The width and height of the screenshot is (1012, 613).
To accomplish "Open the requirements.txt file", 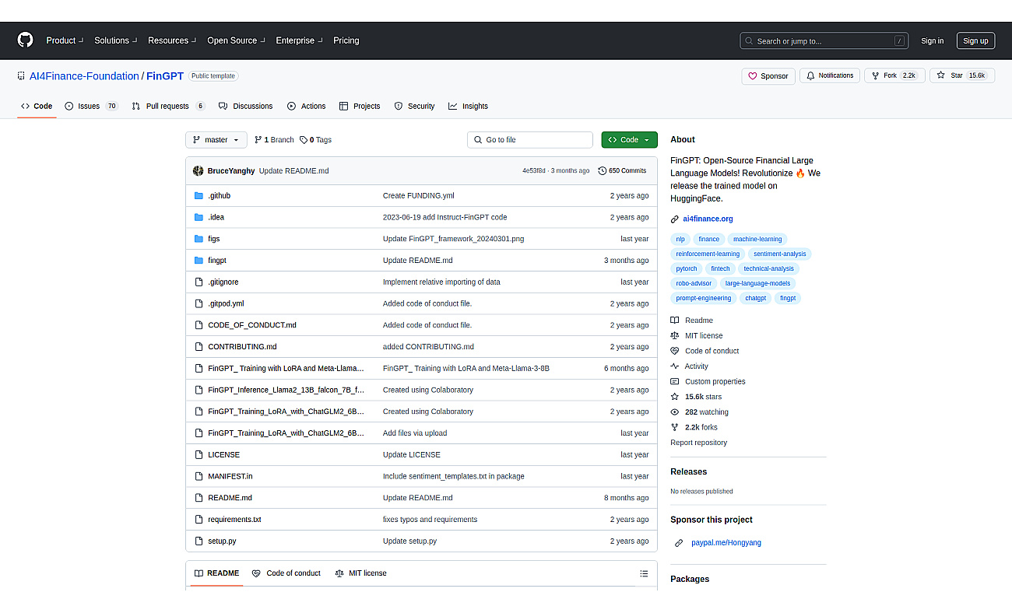I will point(234,520).
